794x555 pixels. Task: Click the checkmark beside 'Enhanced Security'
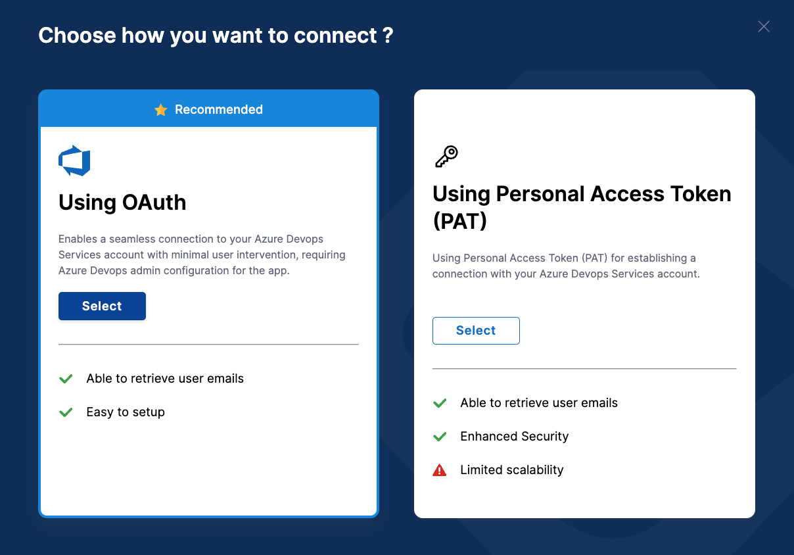point(439,436)
